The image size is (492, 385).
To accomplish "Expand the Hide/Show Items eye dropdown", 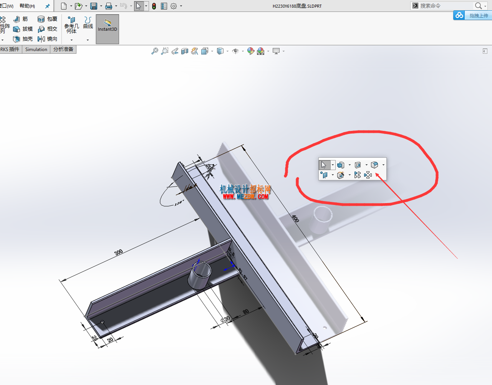I will point(243,51).
